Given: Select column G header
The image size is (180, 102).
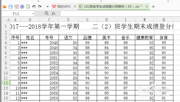Looking at the screenshot, I should click(x=87, y=20).
